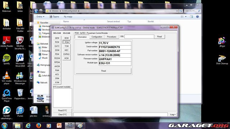Open Windows Explorer from the taskbar
This screenshot has width=230, height=129.
18,126
